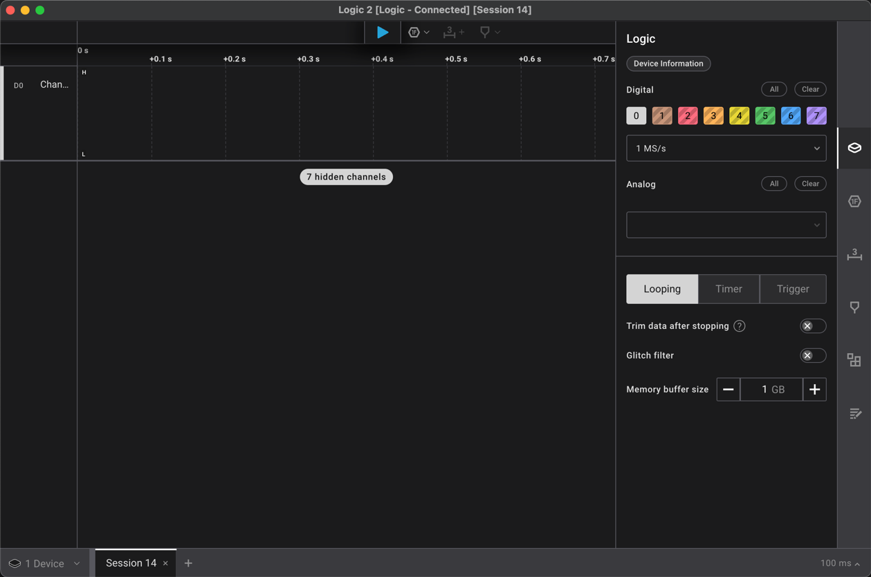The height and width of the screenshot is (577, 871).
Task: Add a measurement using the toolbar ruler icon
Action: [x=454, y=32]
